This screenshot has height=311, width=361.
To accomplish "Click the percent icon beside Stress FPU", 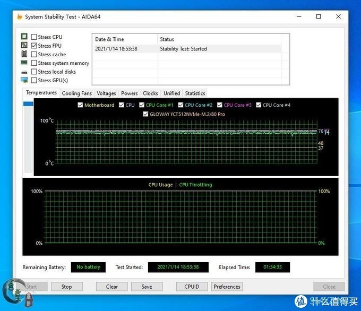I will click(x=24, y=45).
